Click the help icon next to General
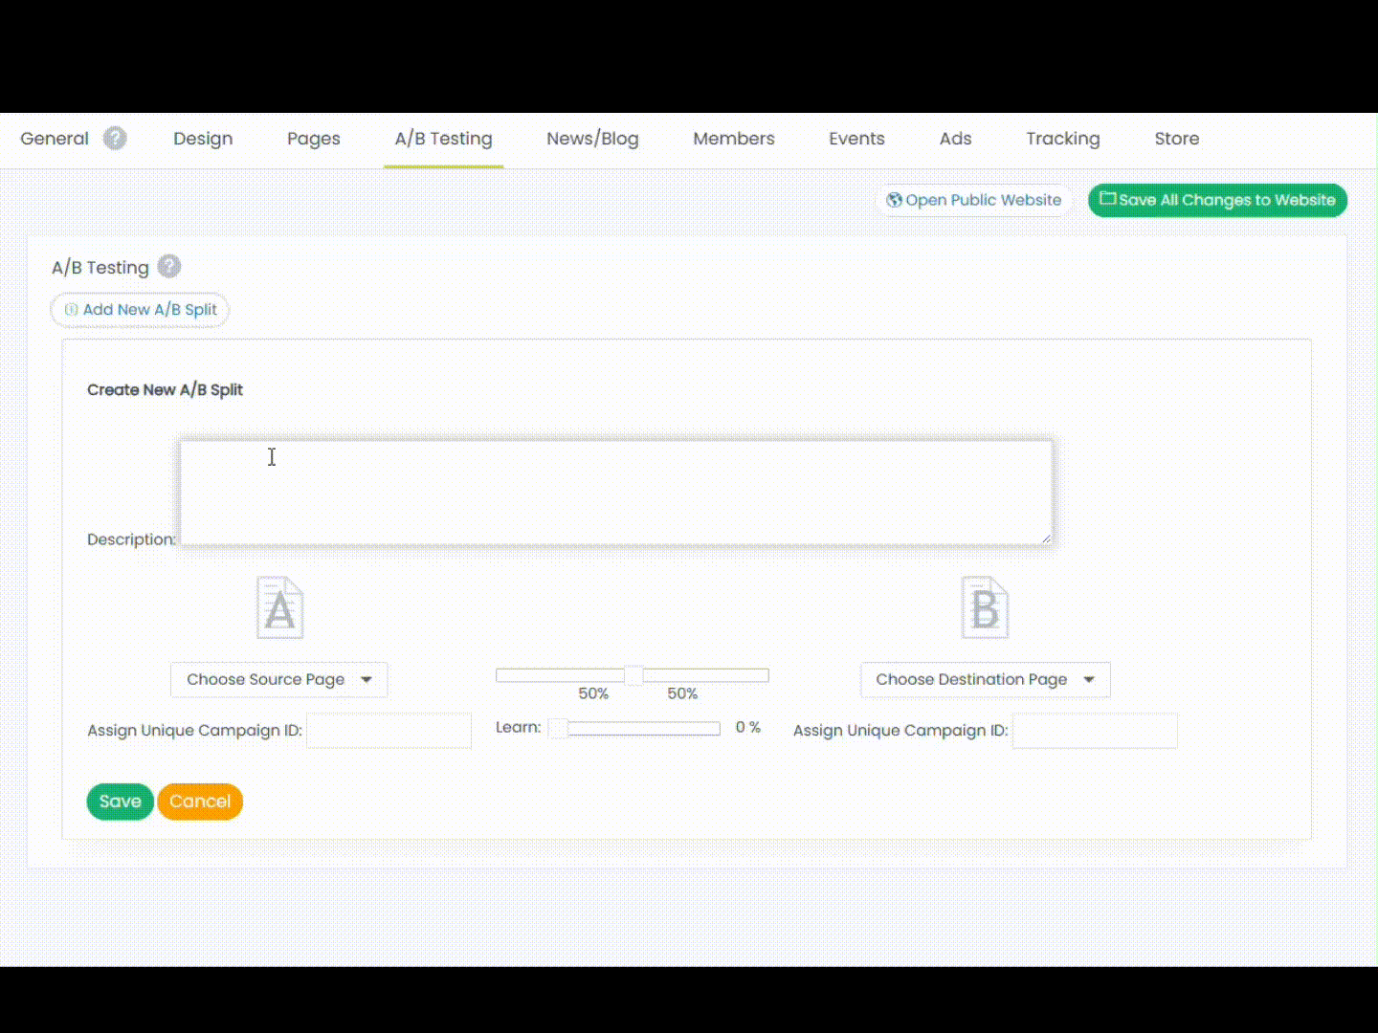The height and width of the screenshot is (1033, 1378). pos(115,139)
